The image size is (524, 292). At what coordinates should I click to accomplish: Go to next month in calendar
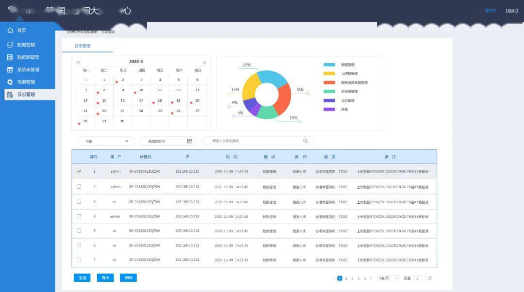(205, 63)
